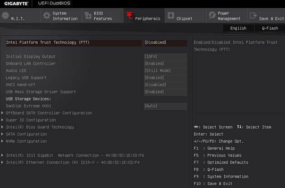This screenshot has width=285, height=188.
Task: Click the red Peripherals icon
Action: click(x=129, y=16)
